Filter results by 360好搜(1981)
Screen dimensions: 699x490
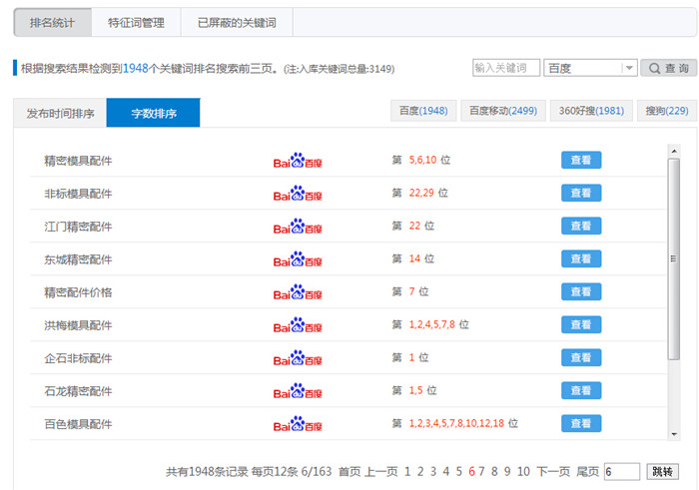pos(591,111)
